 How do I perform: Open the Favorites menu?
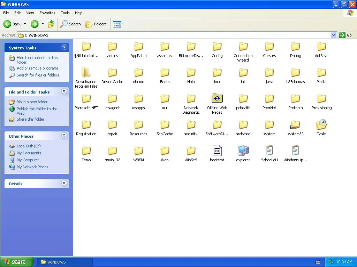pos(47,13)
